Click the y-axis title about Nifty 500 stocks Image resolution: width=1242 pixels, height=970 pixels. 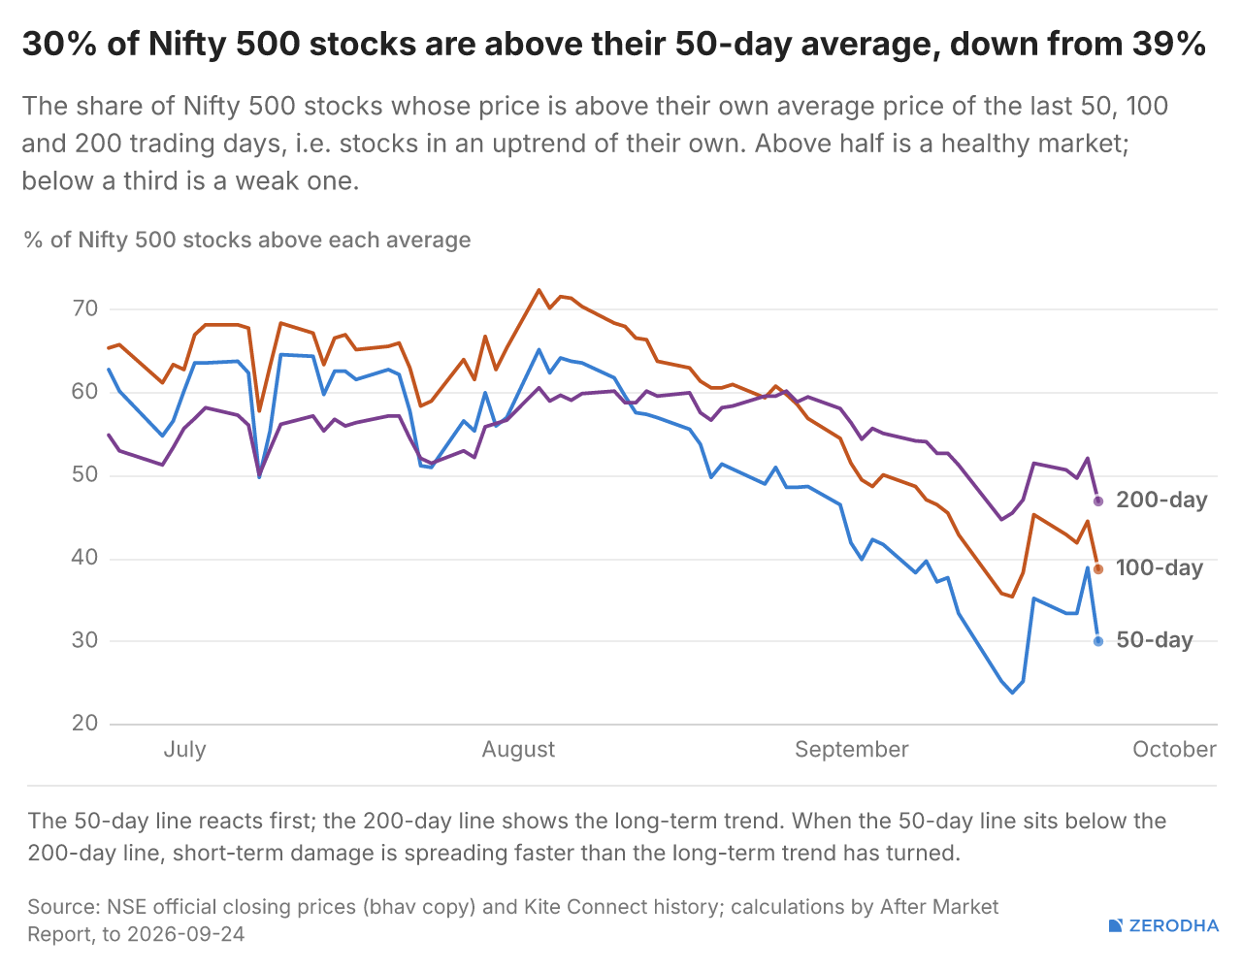pyautogui.click(x=247, y=240)
